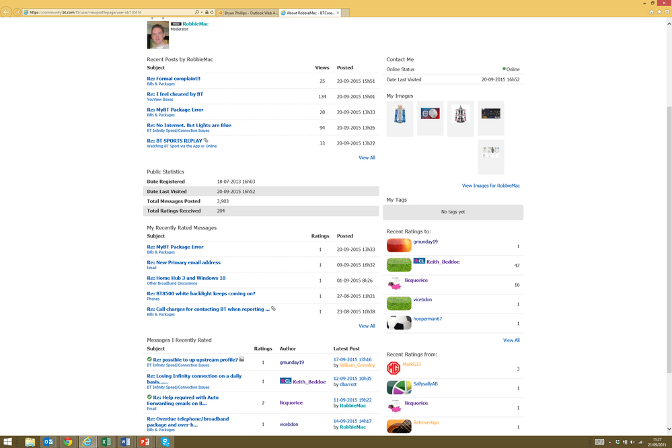Image resolution: width=672 pixels, height=448 pixels.
Task: Open 'Re: Home Hub 3 and Windows 10'
Action: (186, 278)
